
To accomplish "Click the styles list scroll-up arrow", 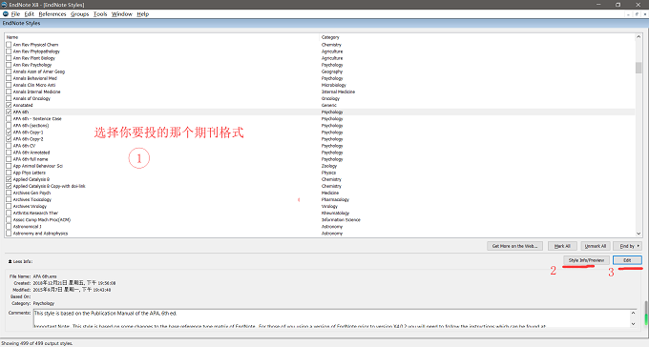I will (639, 37).
